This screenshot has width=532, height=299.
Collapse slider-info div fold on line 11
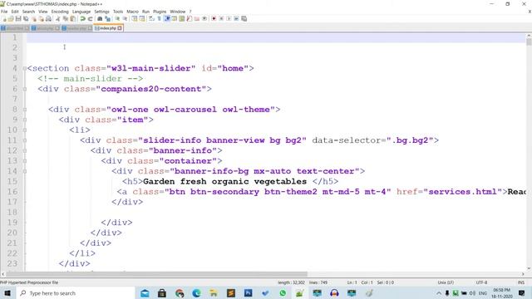click(x=25, y=140)
